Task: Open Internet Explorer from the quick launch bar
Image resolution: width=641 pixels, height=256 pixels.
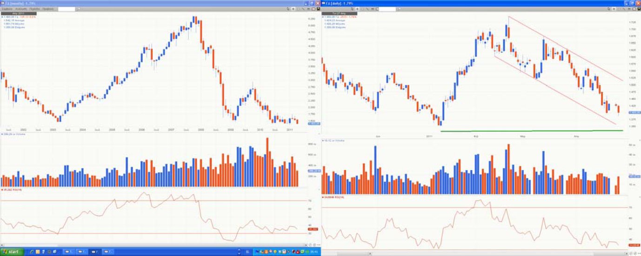Action: (32, 252)
